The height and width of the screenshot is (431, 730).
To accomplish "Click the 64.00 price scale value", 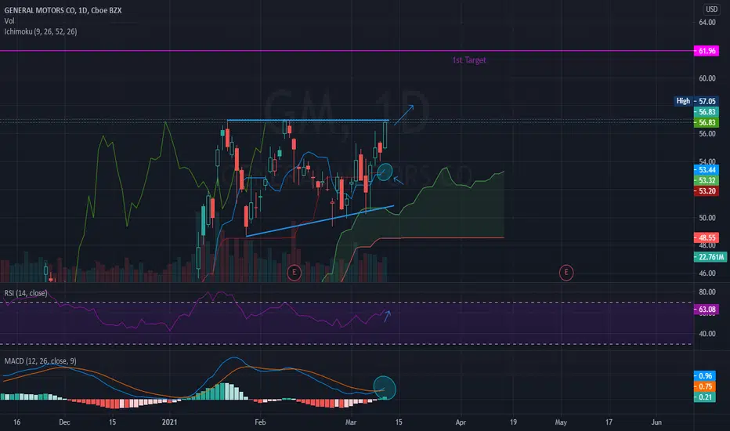I will 707,23.
